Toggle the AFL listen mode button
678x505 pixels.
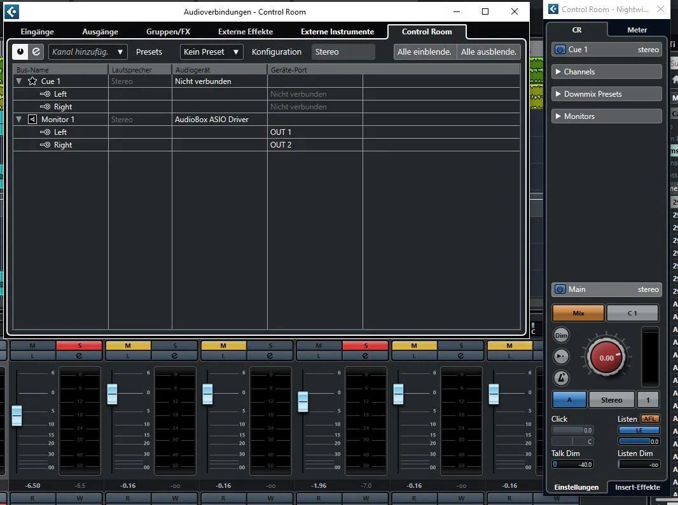[x=650, y=419]
